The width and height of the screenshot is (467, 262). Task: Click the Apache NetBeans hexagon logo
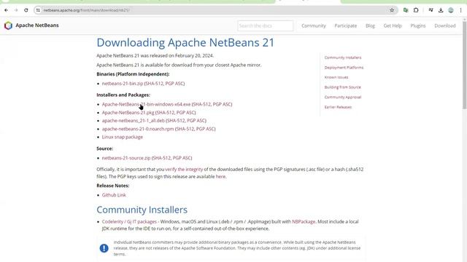click(x=8, y=25)
